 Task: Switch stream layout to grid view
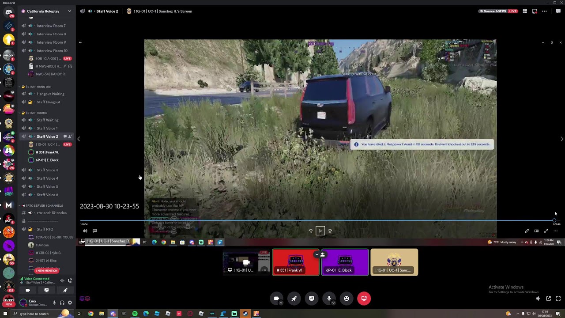click(x=525, y=11)
